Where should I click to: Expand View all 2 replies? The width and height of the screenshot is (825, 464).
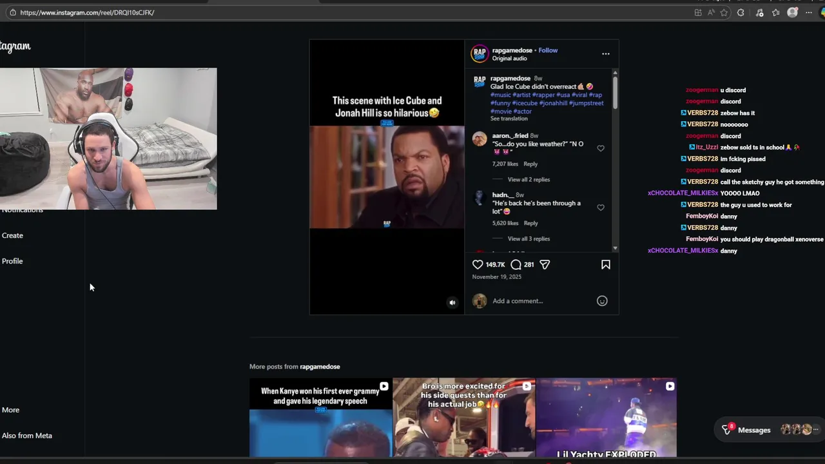[529, 180]
